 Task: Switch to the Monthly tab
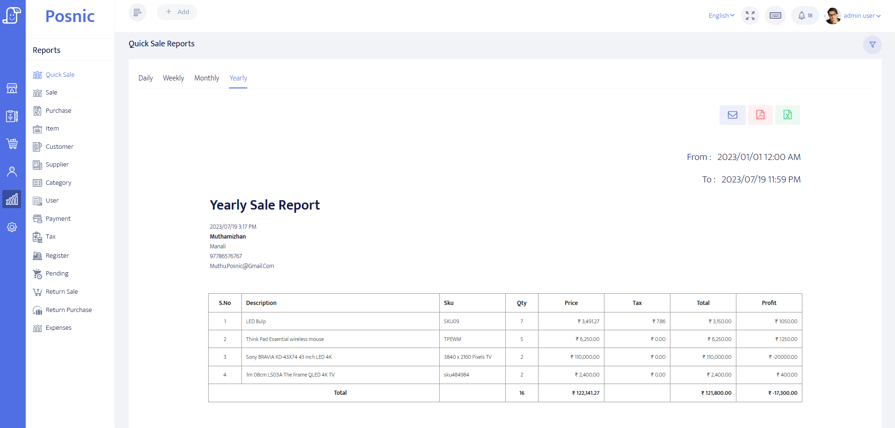coord(206,78)
